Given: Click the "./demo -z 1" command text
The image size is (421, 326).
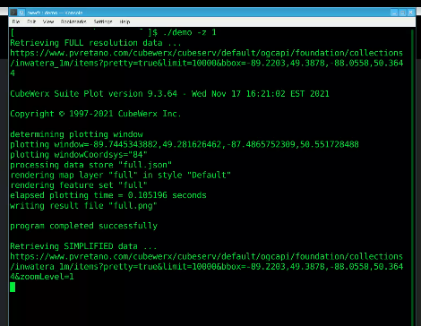Looking at the screenshot, I should 189,32.
